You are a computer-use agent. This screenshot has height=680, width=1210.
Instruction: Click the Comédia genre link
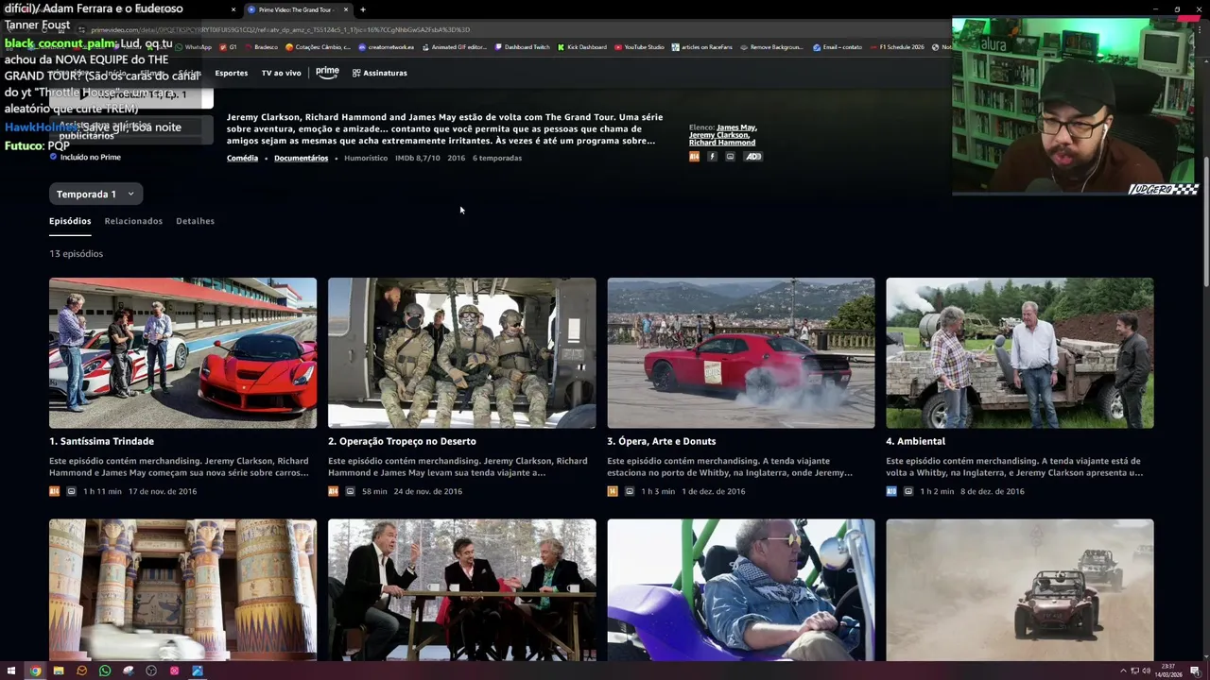(x=242, y=158)
